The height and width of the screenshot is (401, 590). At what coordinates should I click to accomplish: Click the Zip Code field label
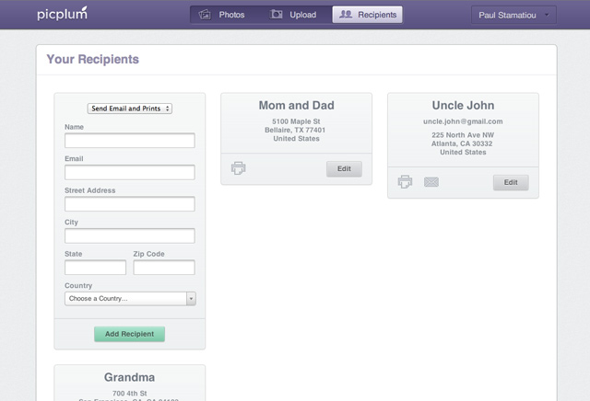[x=148, y=254]
